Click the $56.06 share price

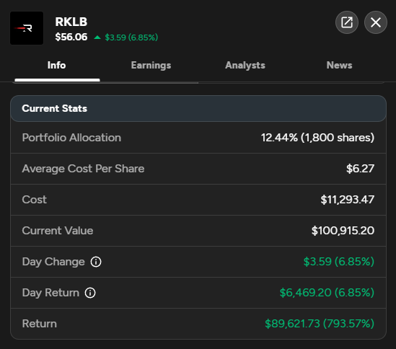tap(71, 37)
